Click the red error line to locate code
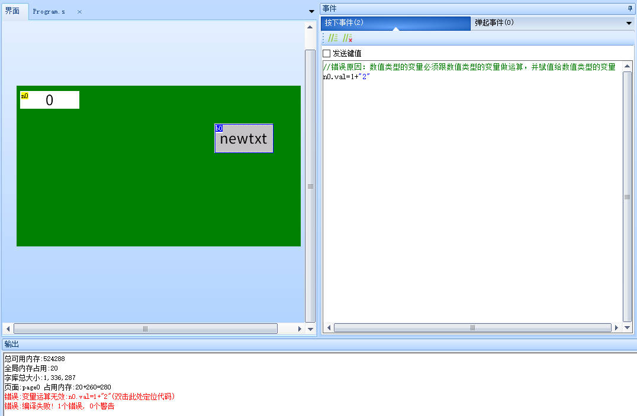Viewport: 637px width, 416px height. point(89,396)
